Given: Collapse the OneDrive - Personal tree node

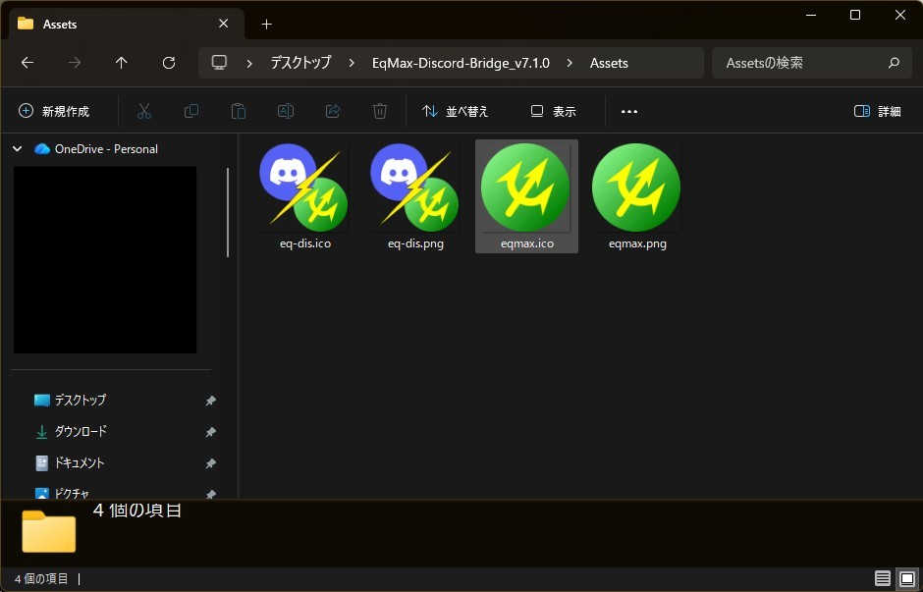Looking at the screenshot, I should pyautogui.click(x=18, y=149).
